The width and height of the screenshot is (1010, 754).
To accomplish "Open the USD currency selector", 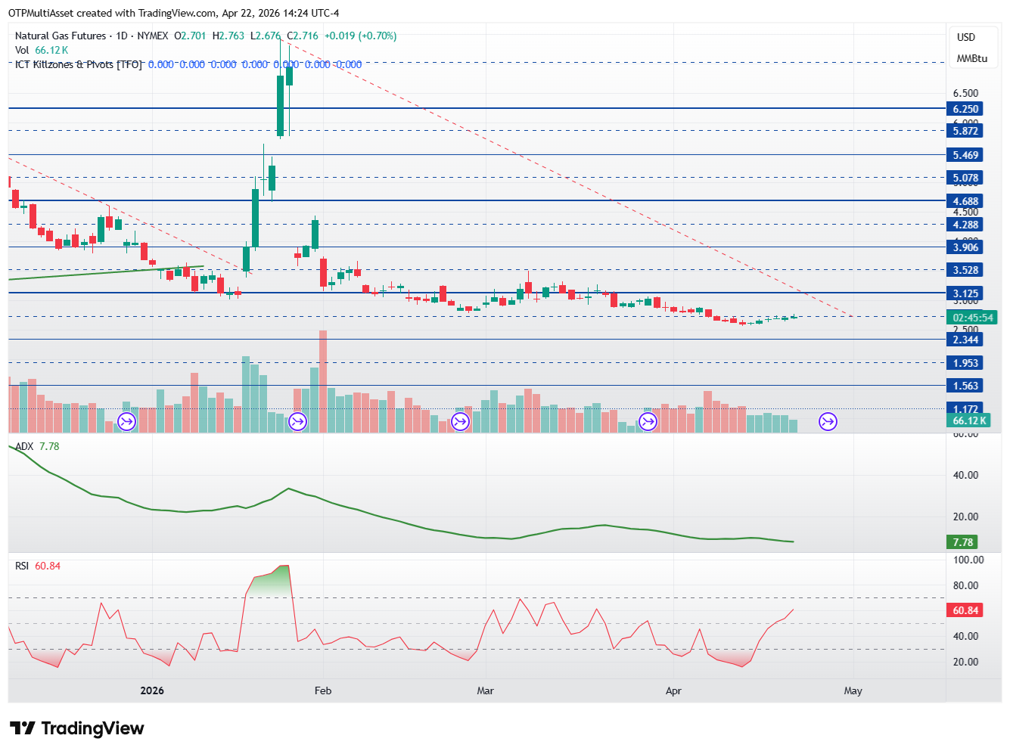I will point(966,37).
